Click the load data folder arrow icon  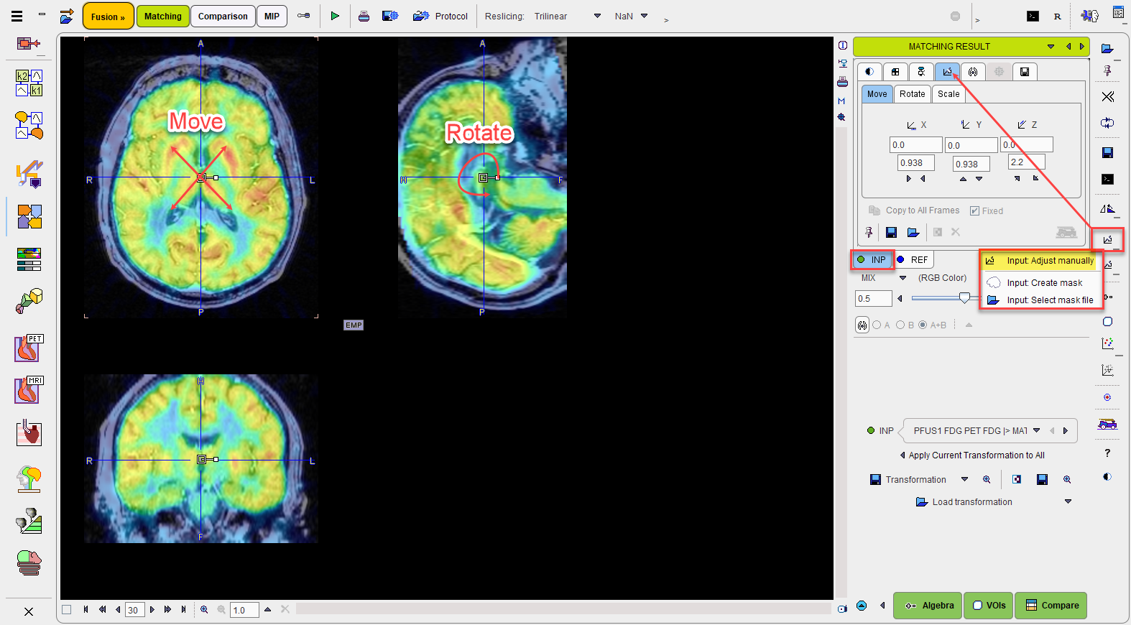[67, 16]
